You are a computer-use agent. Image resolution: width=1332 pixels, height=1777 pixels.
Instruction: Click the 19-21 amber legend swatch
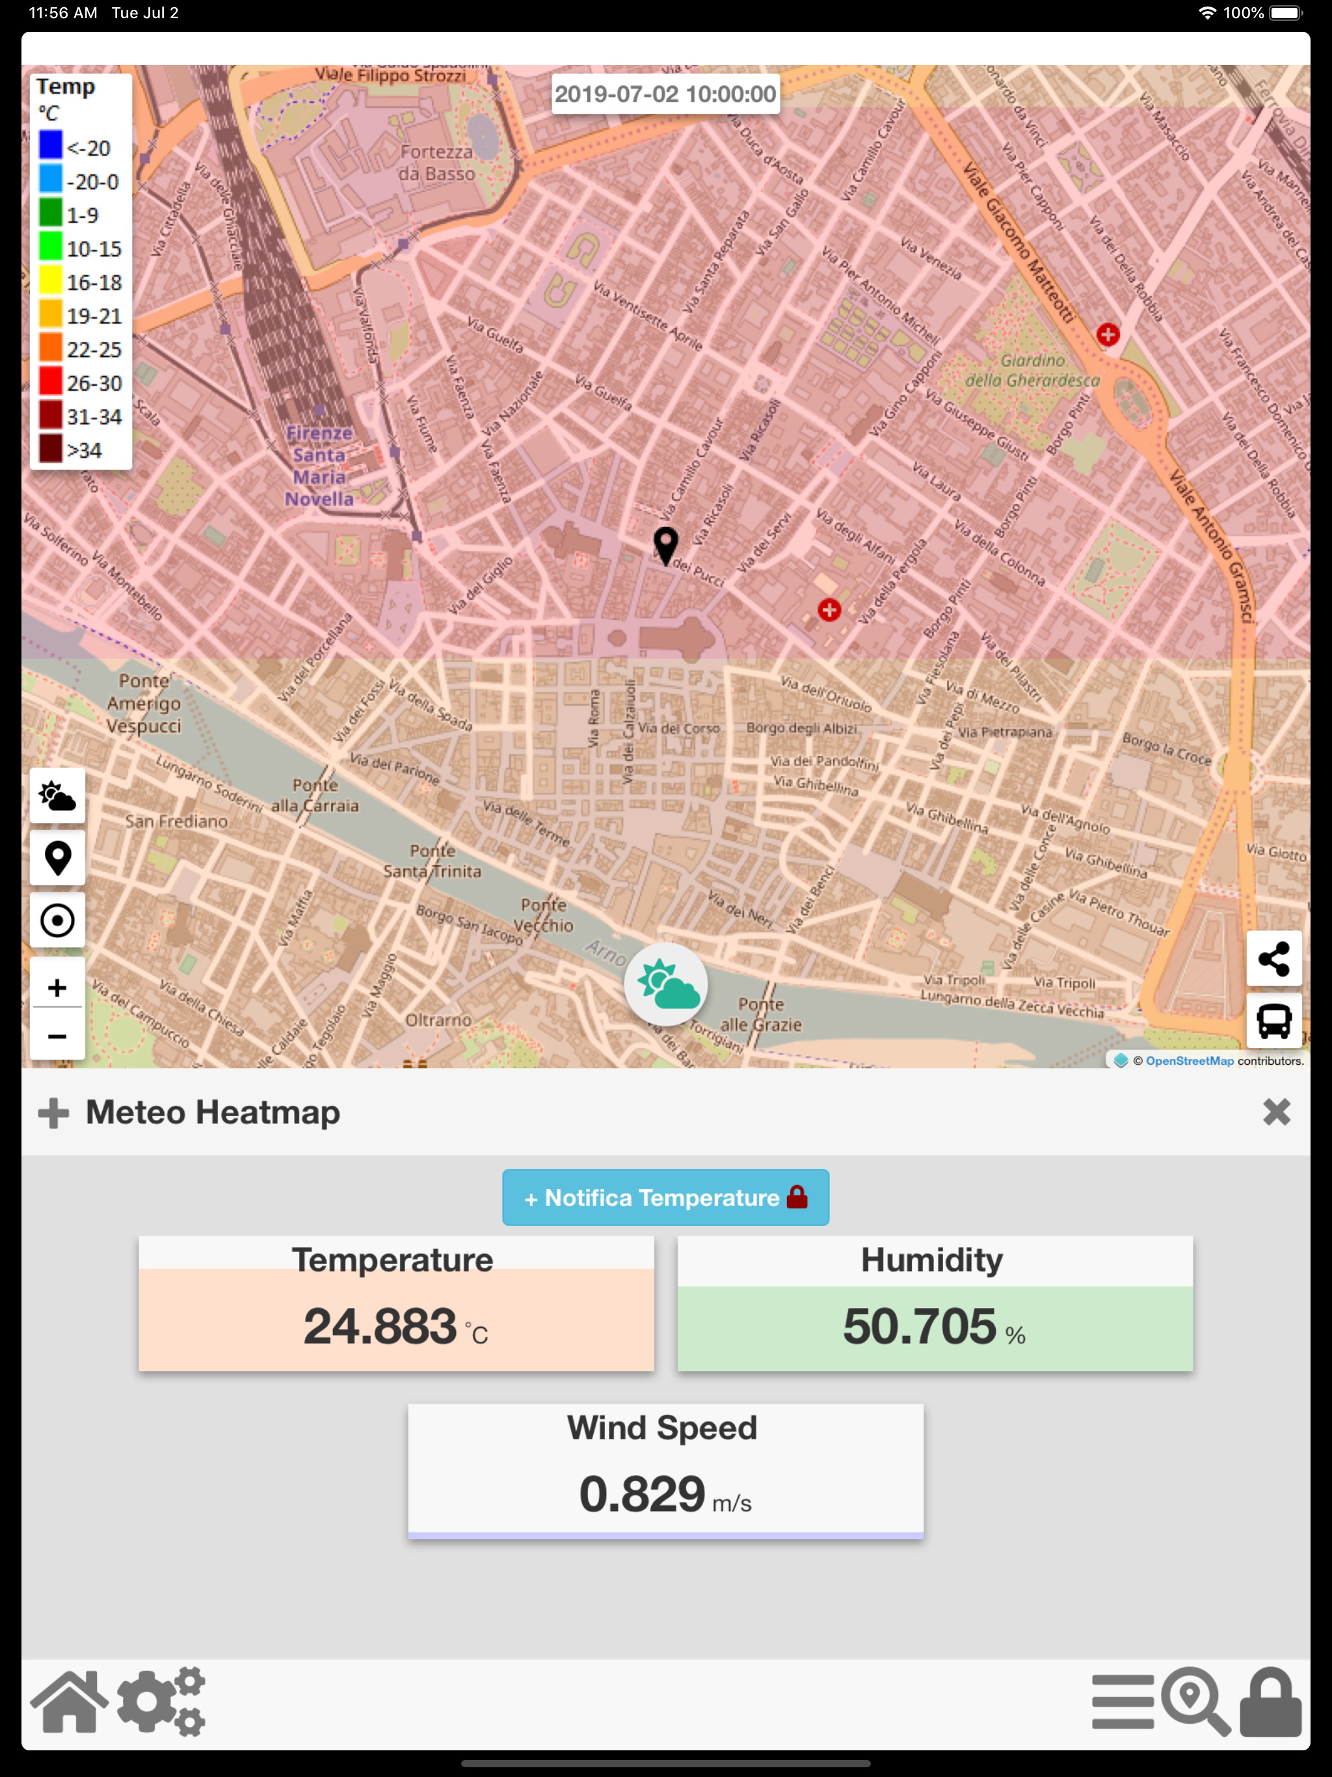[50, 315]
